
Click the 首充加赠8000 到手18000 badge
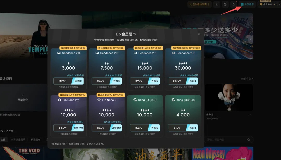111,95
